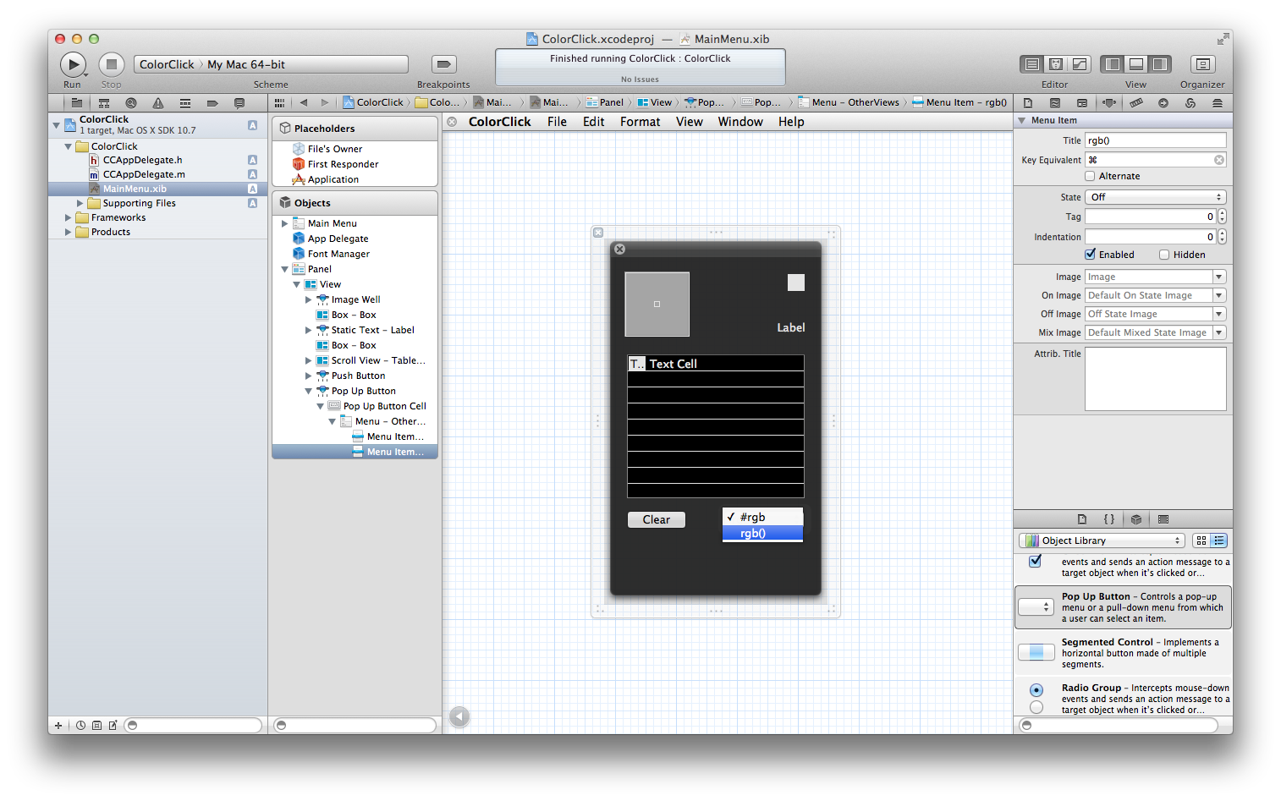Screen dimensions: 1281x801
Task: Toggle the Breakpoints button
Action: pyautogui.click(x=443, y=64)
